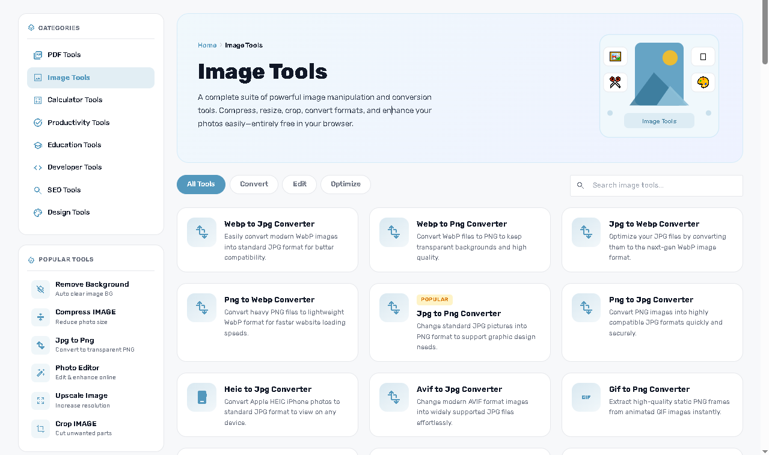The width and height of the screenshot is (769, 455).
Task: Select the Remove Background tool icon
Action: click(40, 289)
